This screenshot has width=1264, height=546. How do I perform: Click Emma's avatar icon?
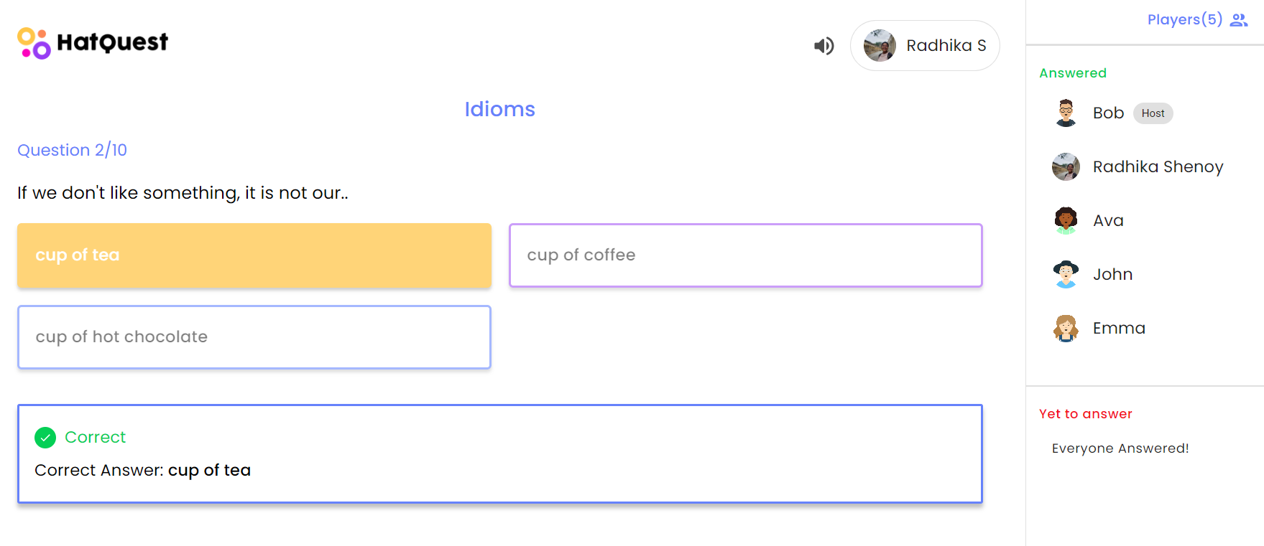pyautogui.click(x=1066, y=329)
